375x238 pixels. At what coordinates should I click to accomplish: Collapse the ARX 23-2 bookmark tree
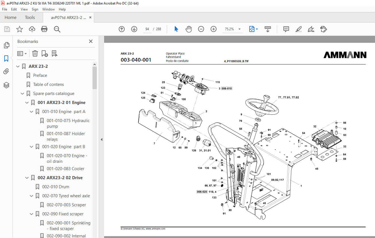point(18,66)
